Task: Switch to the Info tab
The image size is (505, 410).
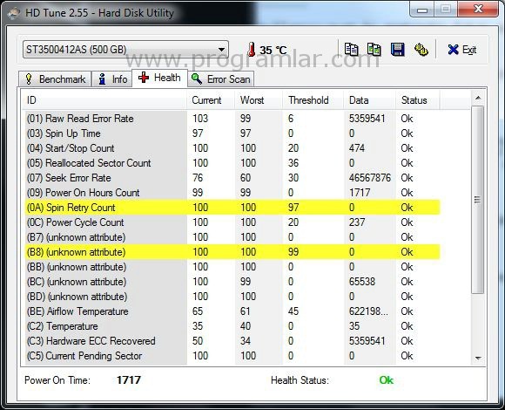Action: (x=112, y=79)
